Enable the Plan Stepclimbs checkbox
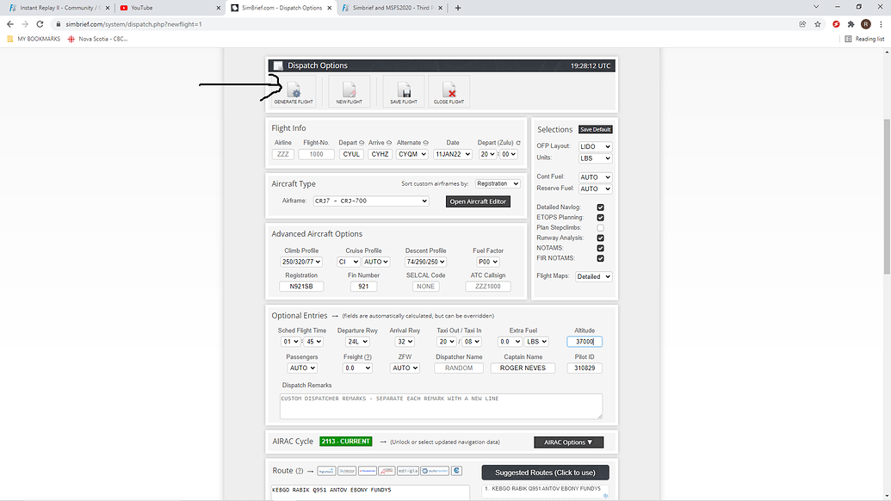Image resolution: width=891 pixels, height=501 pixels. click(599, 227)
